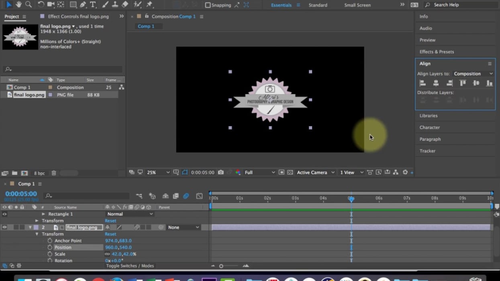Select the Puppet Pin tool
The width and height of the screenshot is (500, 281).
click(149, 5)
